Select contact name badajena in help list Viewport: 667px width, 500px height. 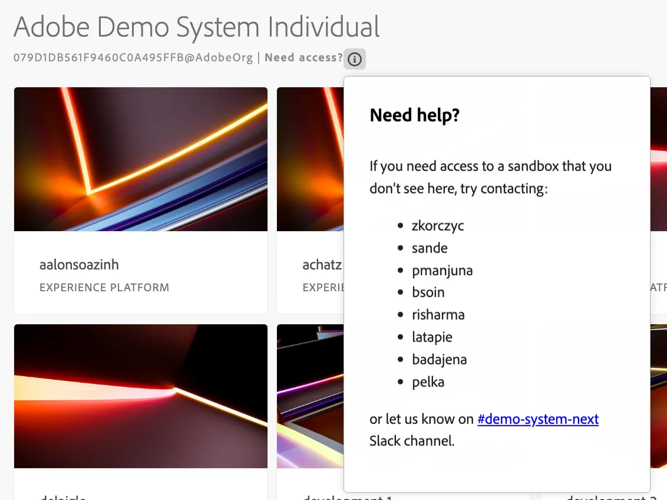[440, 360]
